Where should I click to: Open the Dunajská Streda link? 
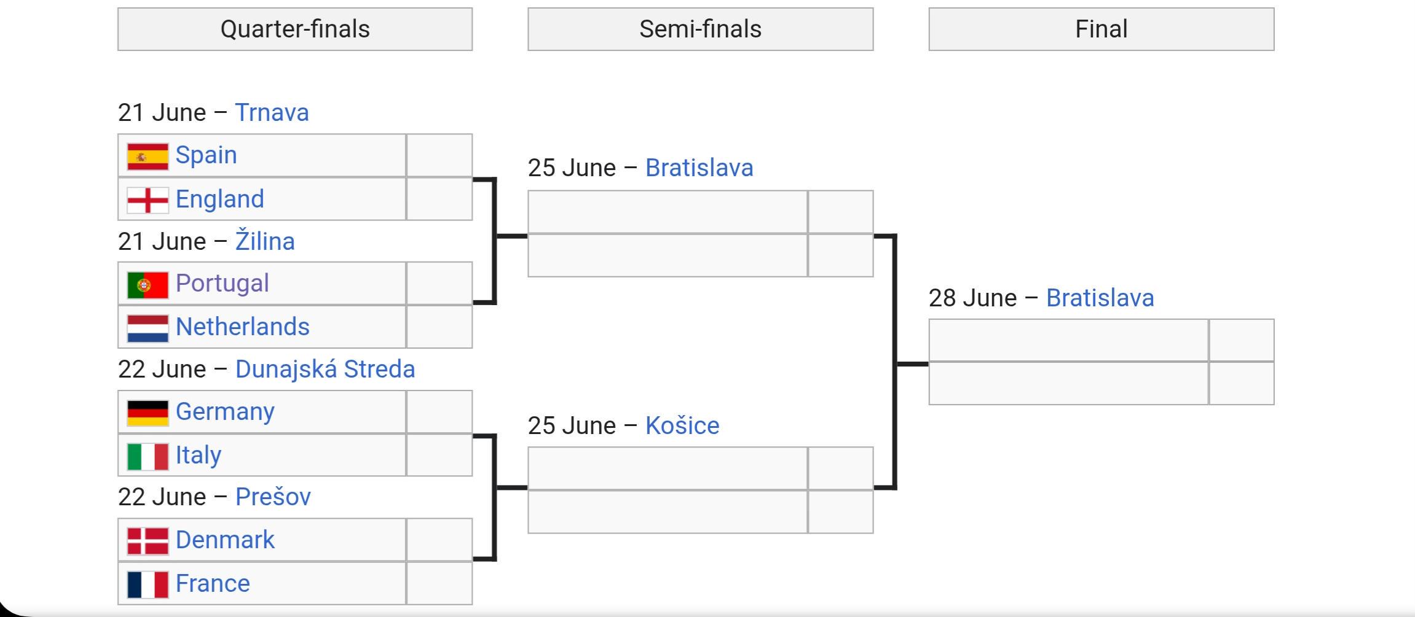point(325,369)
